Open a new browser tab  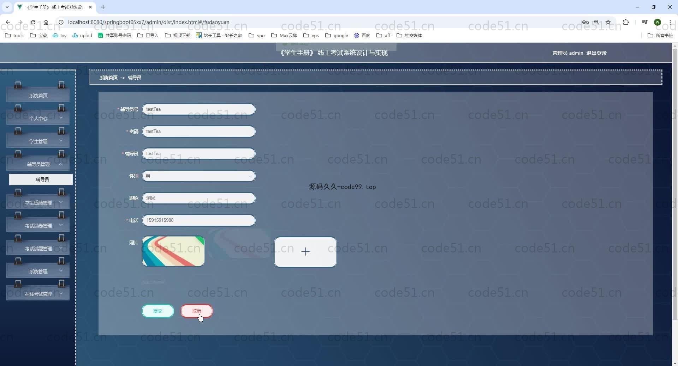pos(103,7)
